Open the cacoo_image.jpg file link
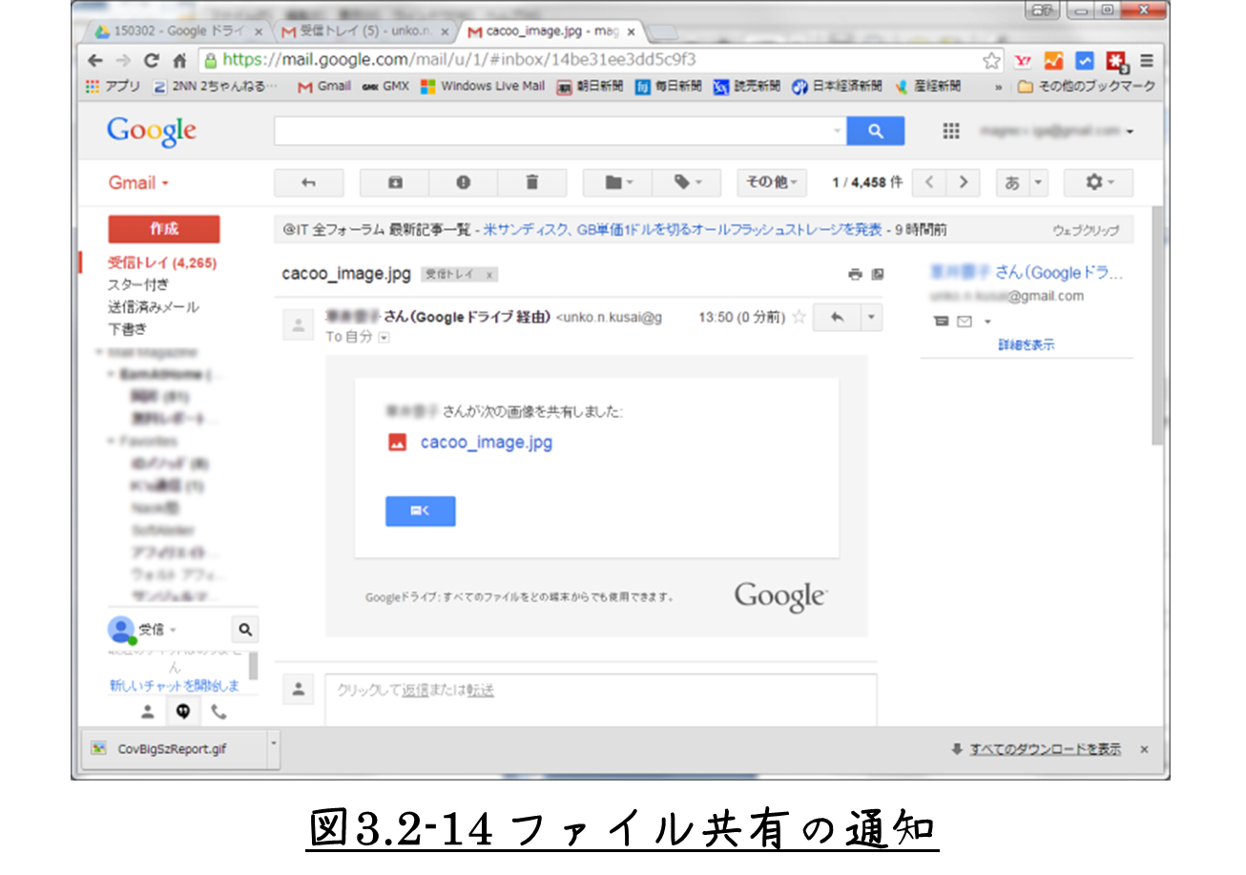This screenshot has height=875, width=1246. click(x=486, y=443)
